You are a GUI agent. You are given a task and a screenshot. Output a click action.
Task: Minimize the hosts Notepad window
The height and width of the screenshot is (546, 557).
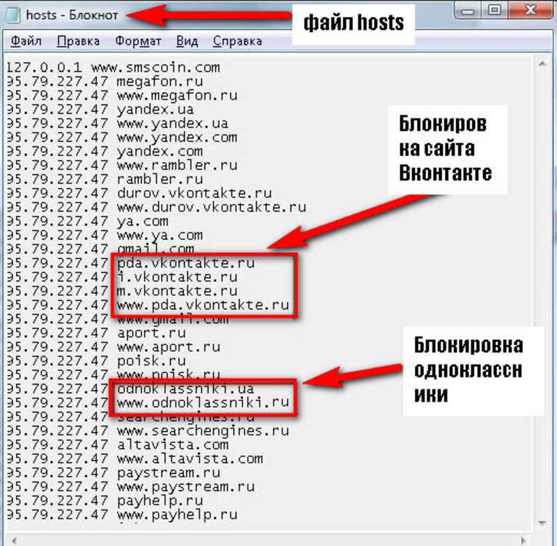click(467, 10)
